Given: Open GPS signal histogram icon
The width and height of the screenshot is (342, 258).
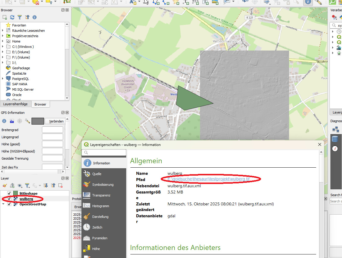Looking at the screenshot, I should coord(12,121).
